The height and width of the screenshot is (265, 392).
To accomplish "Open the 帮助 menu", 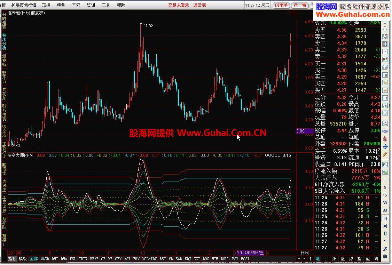I will 121,5.
